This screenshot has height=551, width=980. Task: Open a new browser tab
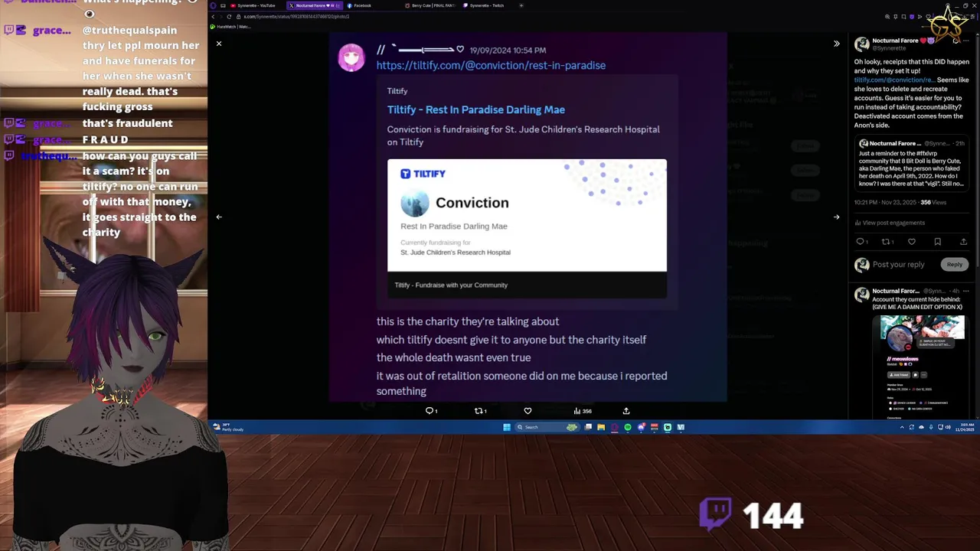click(x=522, y=5)
